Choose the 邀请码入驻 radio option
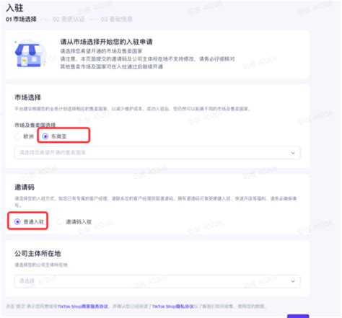Viewport: 342px width, 318px height. [x=60, y=221]
